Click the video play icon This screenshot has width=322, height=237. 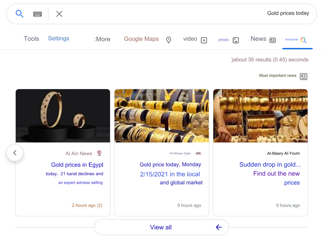point(204,40)
